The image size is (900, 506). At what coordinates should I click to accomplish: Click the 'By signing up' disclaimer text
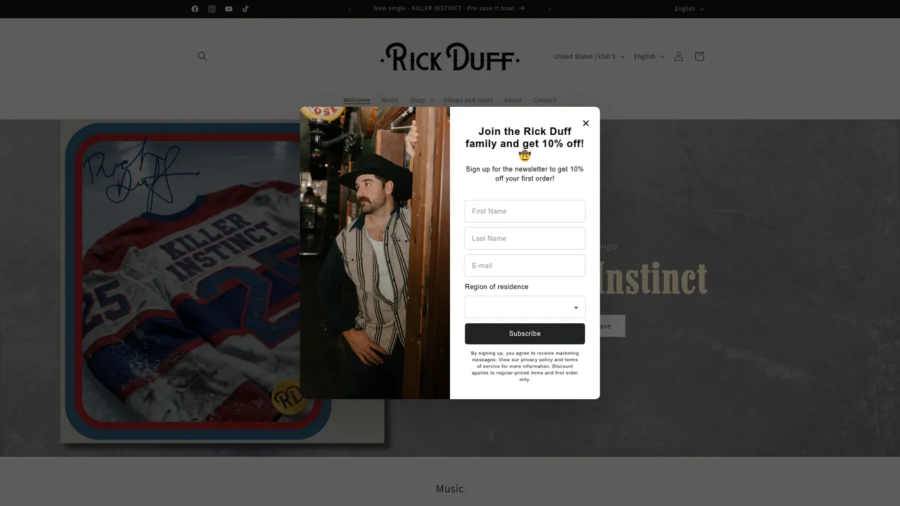point(525,366)
